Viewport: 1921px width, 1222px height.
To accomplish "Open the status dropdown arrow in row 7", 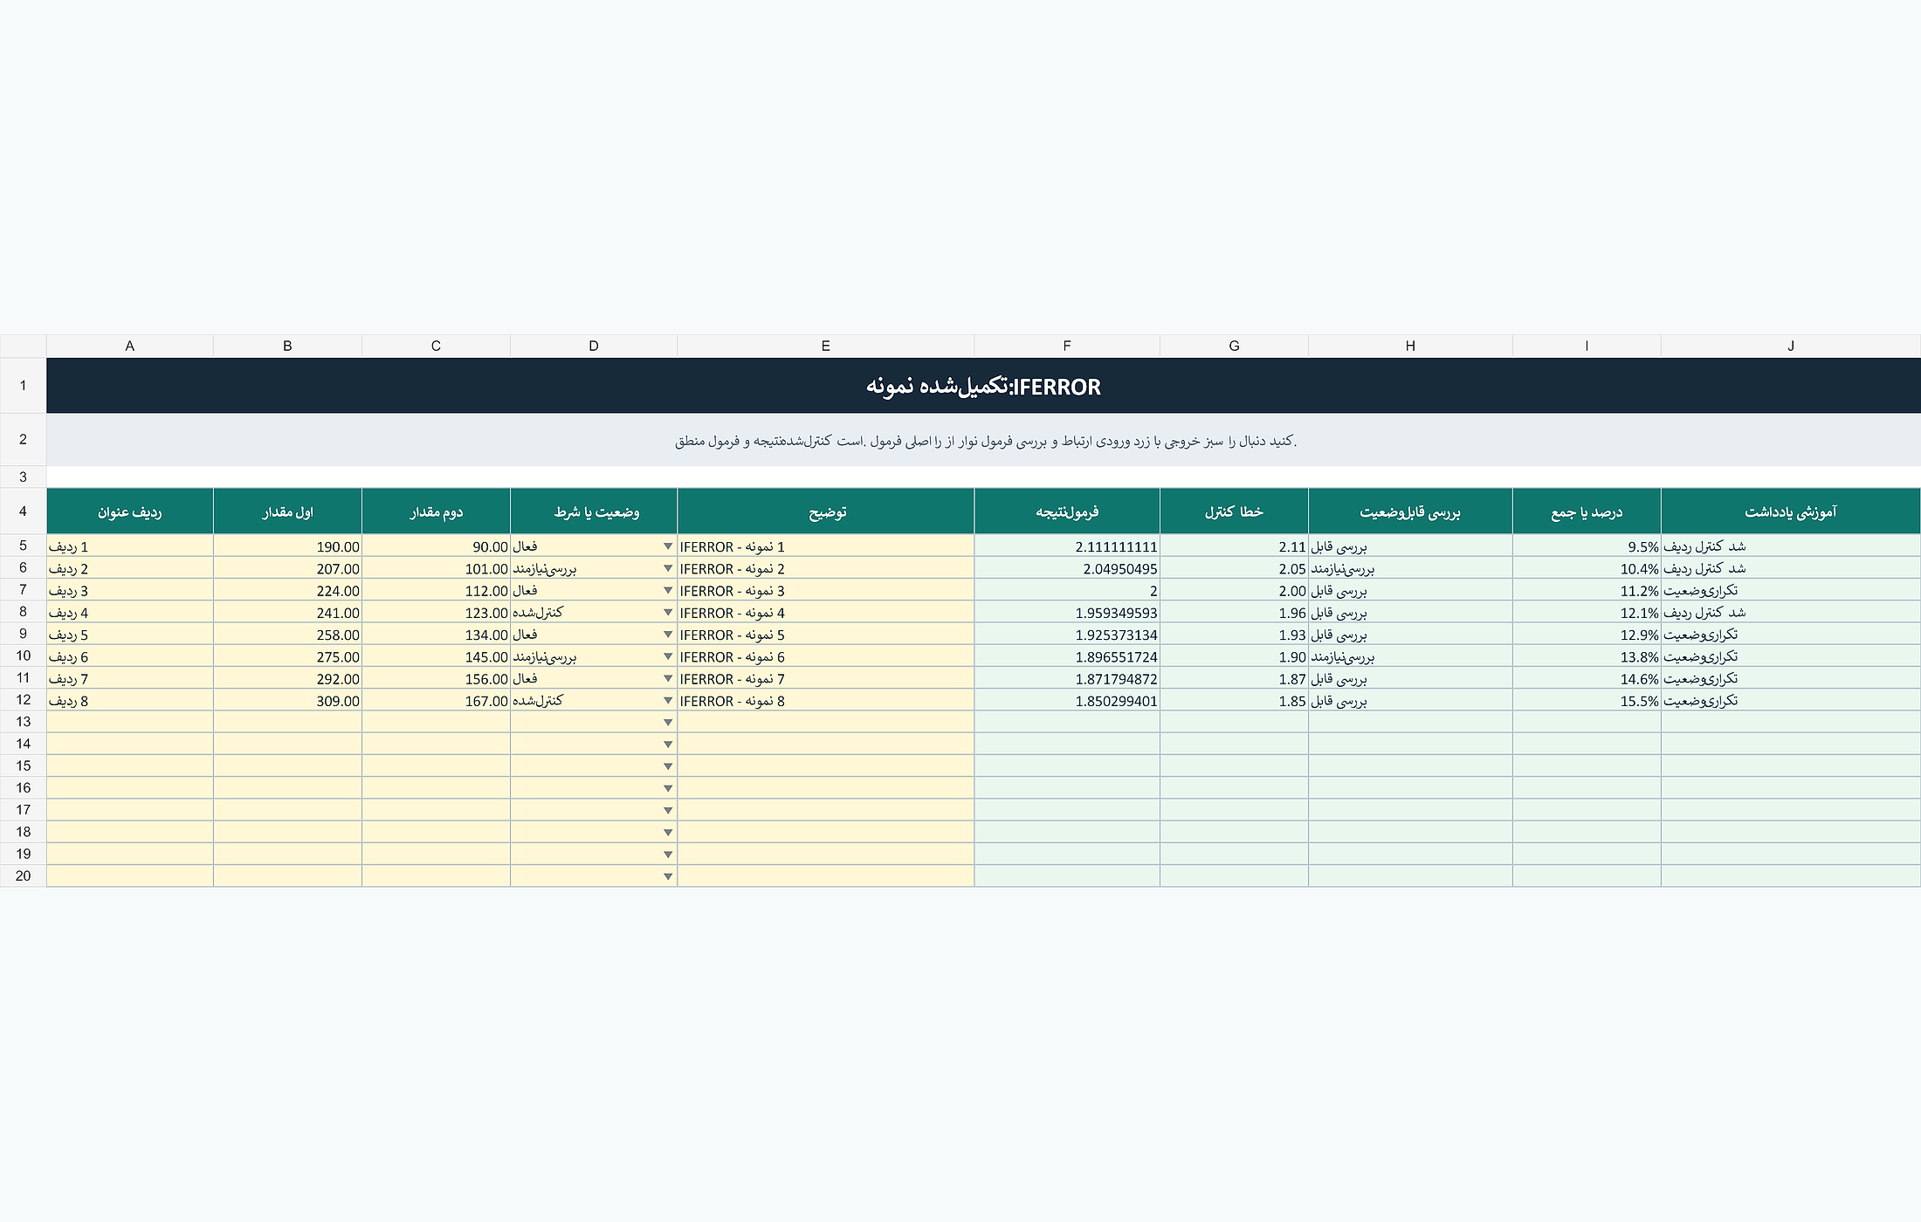I will click(x=668, y=590).
